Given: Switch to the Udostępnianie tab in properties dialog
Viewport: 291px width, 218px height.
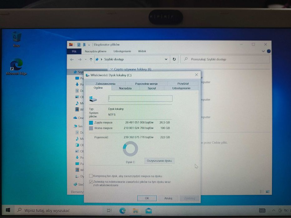Looking at the screenshot, I should tap(181, 88).
